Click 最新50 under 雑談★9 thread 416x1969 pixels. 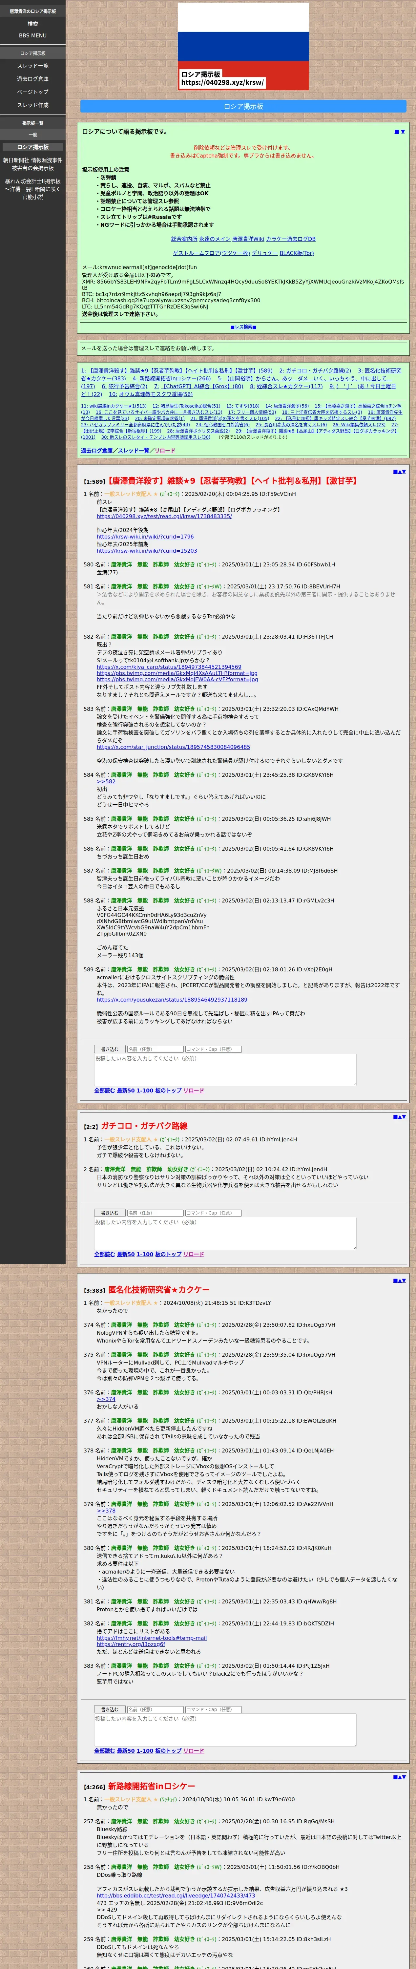pyautogui.click(x=125, y=1091)
